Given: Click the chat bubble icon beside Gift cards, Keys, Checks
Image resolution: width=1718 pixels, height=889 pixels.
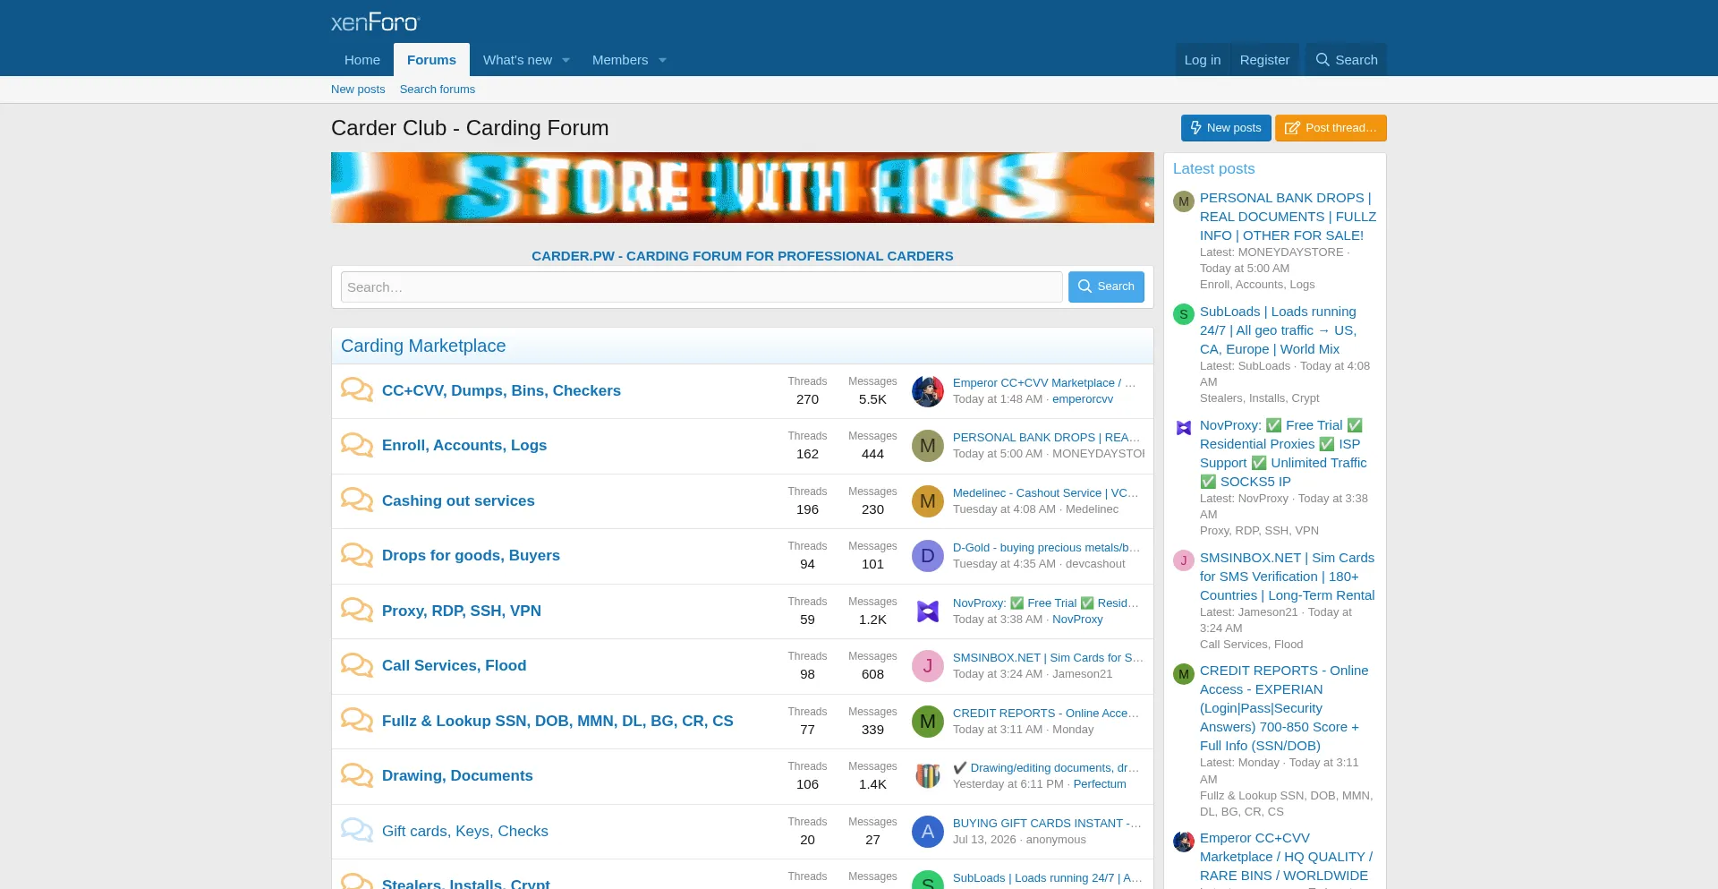Looking at the screenshot, I should tap(357, 831).
